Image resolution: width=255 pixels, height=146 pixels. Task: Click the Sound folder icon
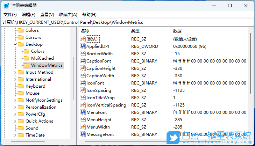[x=21, y=128]
